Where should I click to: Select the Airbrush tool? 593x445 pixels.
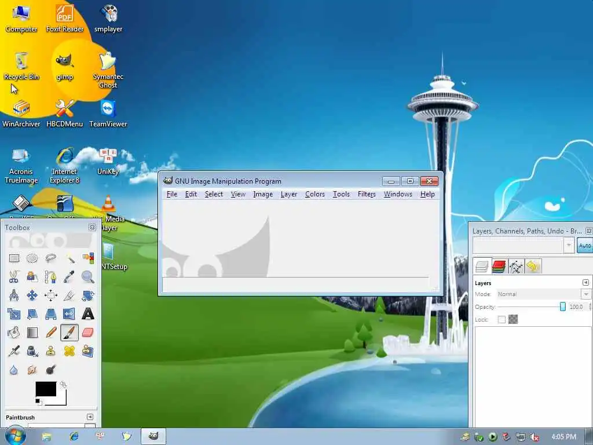14,351
